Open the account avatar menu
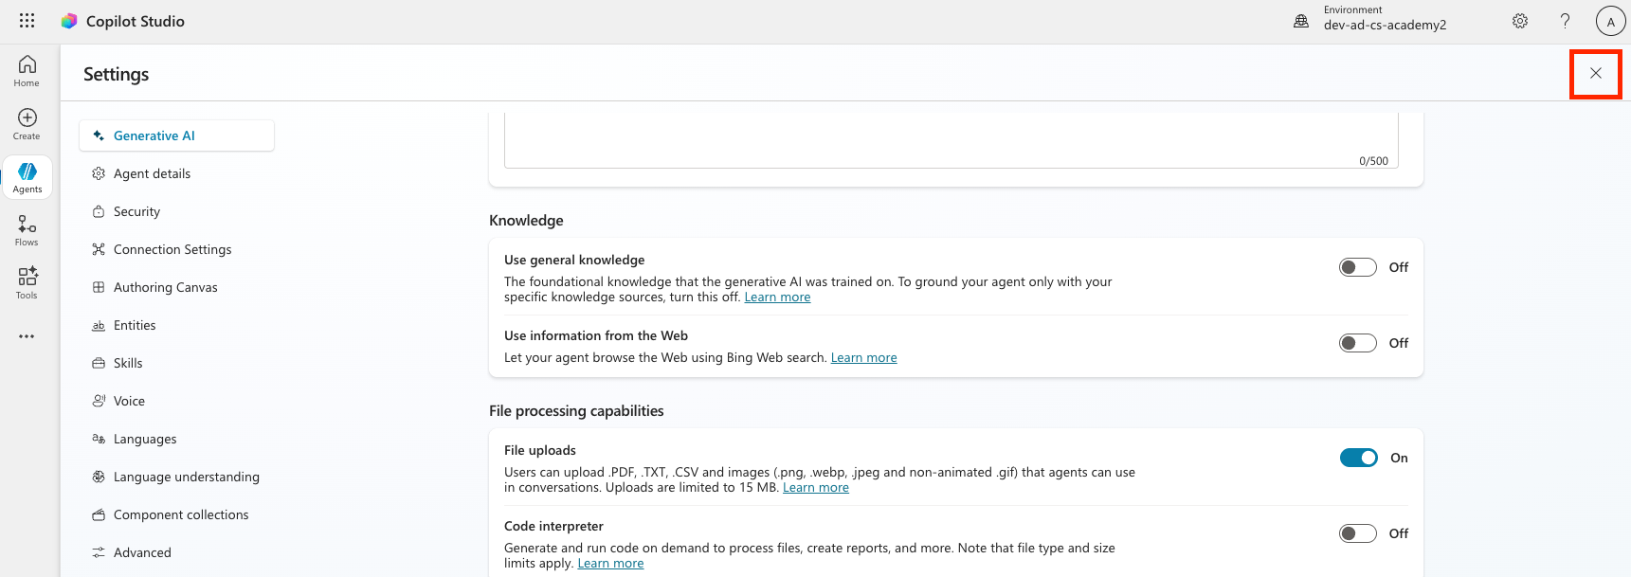The image size is (1631, 577). (x=1610, y=21)
